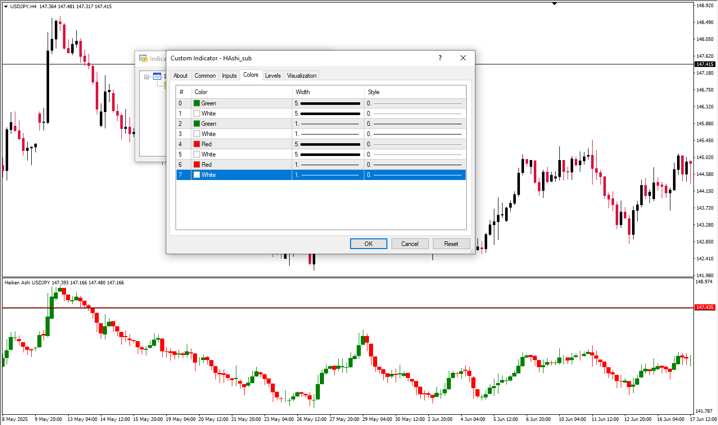Viewport: 718px width, 425px height.
Task: Click the red swatch in row 6
Action: (197, 165)
